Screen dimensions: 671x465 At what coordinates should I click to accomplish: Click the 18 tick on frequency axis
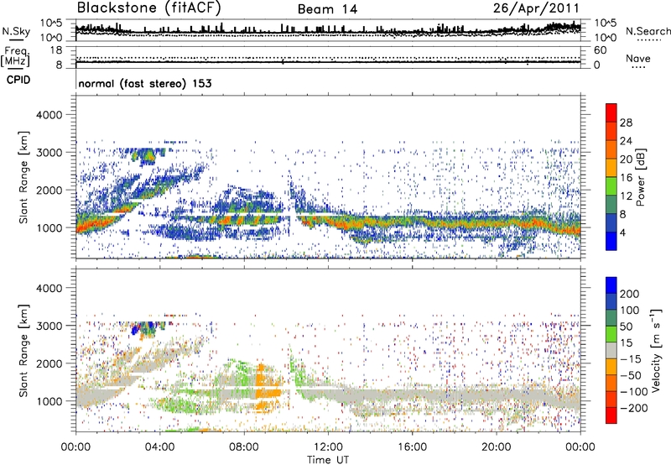click(56, 50)
